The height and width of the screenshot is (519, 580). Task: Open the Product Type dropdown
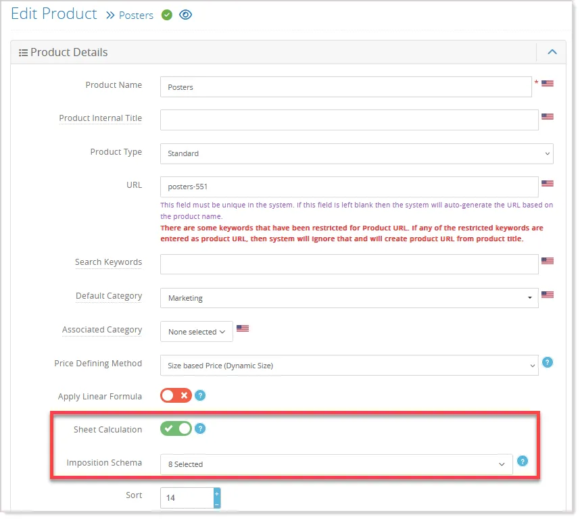pyautogui.click(x=356, y=154)
